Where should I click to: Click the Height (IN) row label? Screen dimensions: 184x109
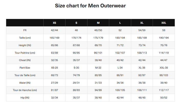25,45
